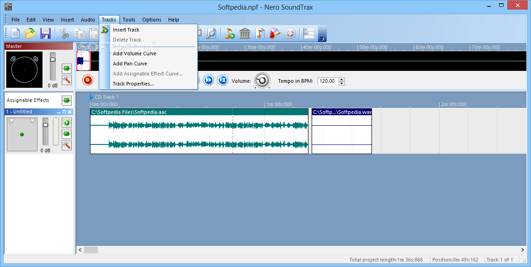Decrease tempo with the down spinner arrow

point(342,83)
